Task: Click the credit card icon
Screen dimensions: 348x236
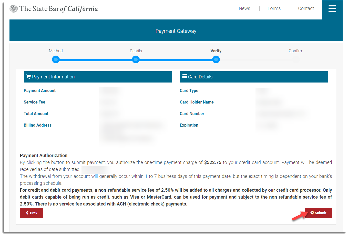Action: 185,76
